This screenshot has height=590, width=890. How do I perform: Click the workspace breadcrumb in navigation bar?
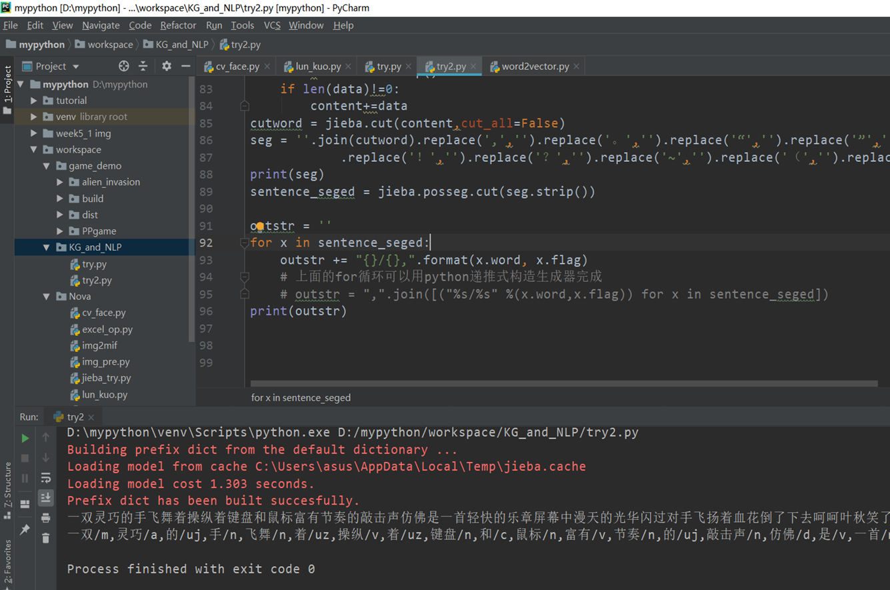point(109,45)
